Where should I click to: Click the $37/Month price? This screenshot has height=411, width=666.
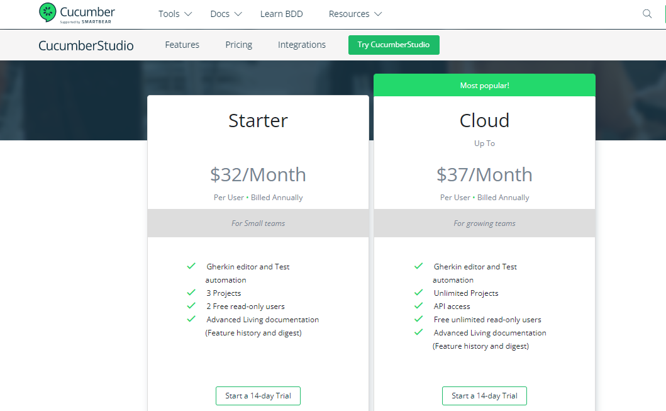(485, 175)
